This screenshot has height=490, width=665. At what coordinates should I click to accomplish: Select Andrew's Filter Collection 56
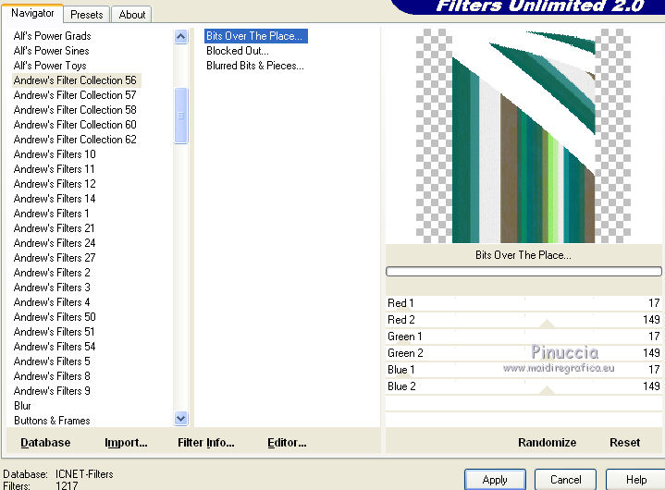click(x=75, y=80)
